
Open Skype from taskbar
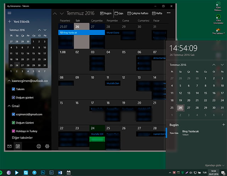pos(26,172)
